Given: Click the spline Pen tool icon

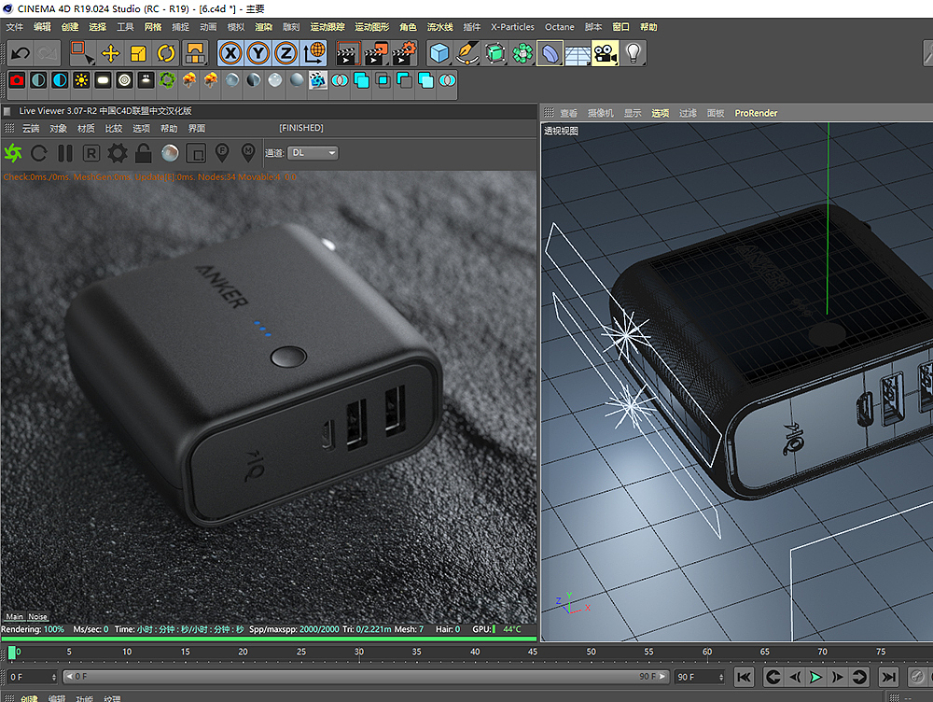Looking at the screenshot, I should pos(467,53).
